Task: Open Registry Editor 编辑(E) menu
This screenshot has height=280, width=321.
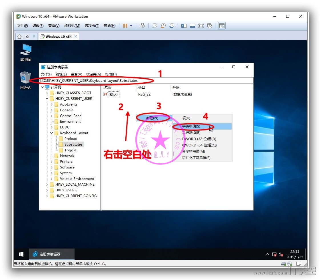Action: point(61,74)
